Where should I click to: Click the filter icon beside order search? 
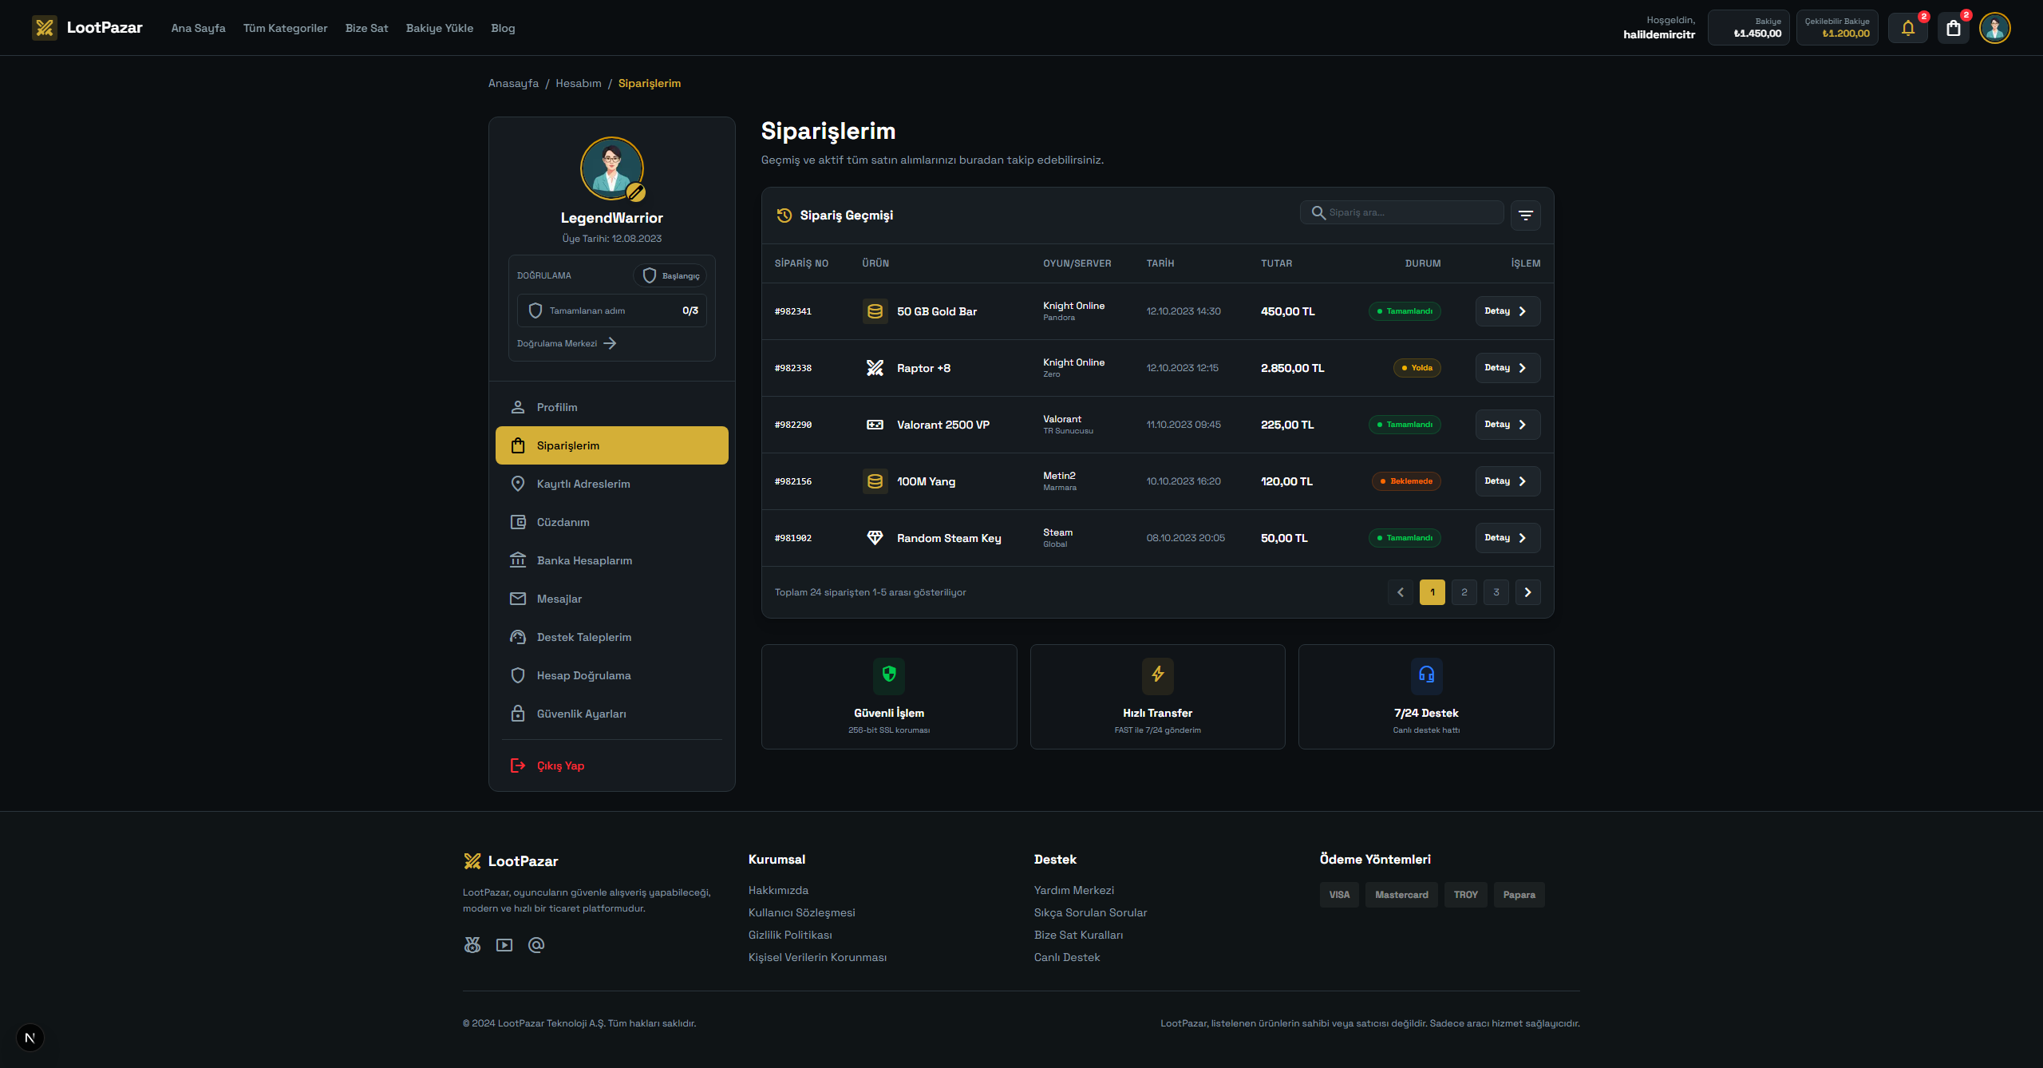point(1525,216)
